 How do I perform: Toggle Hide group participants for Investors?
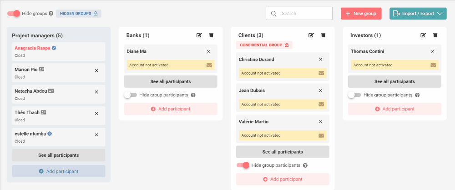[x=354, y=95]
